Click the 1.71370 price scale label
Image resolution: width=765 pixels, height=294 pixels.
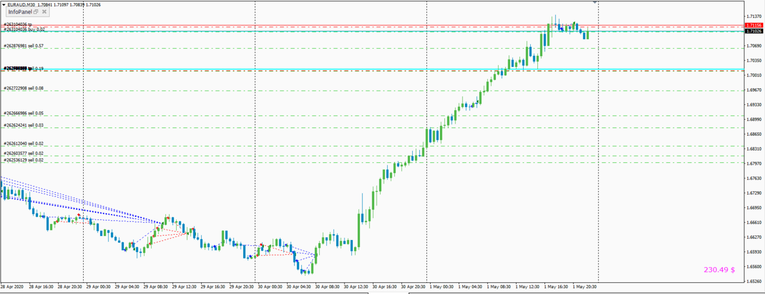[754, 16]
